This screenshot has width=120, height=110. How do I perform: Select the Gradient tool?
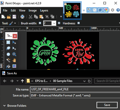[14, 66]
